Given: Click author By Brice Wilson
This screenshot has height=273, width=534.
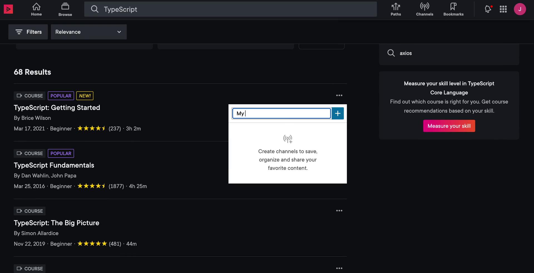Looking at the screenshot, I should (32, 118).
